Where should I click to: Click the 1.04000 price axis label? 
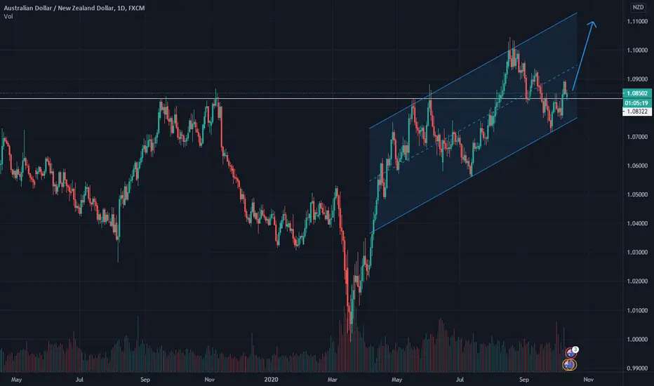click(637, 224)
